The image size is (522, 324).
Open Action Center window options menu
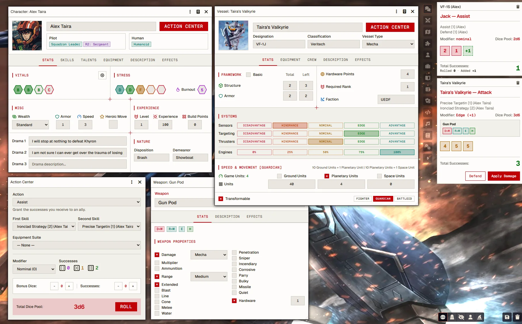(x=132, y=182)
